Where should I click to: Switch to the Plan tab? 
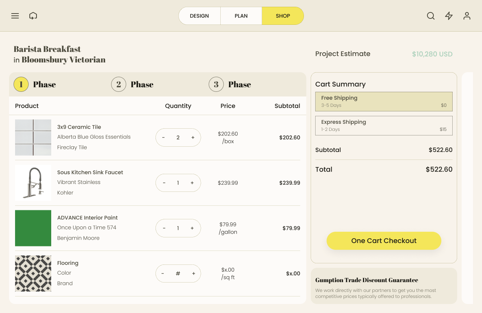click(x=241, y=16)
